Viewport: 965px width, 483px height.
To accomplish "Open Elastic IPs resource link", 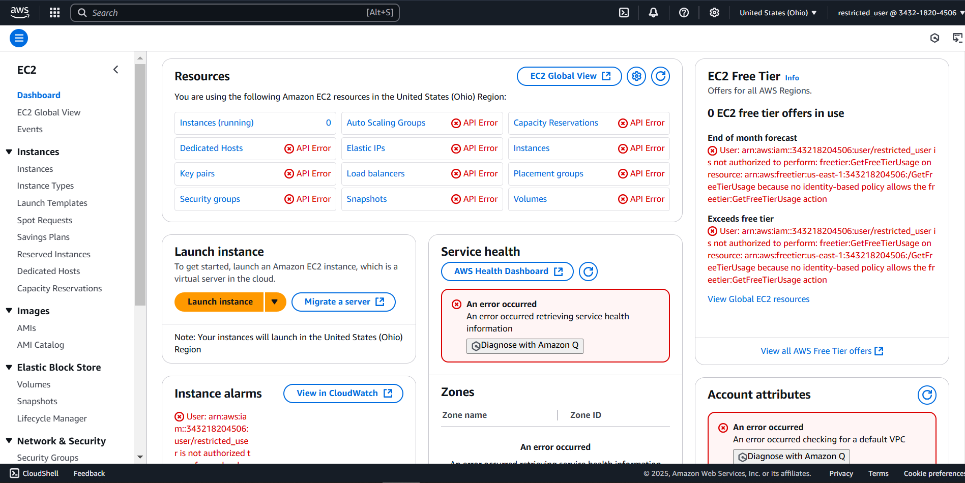I will (366, 148).
